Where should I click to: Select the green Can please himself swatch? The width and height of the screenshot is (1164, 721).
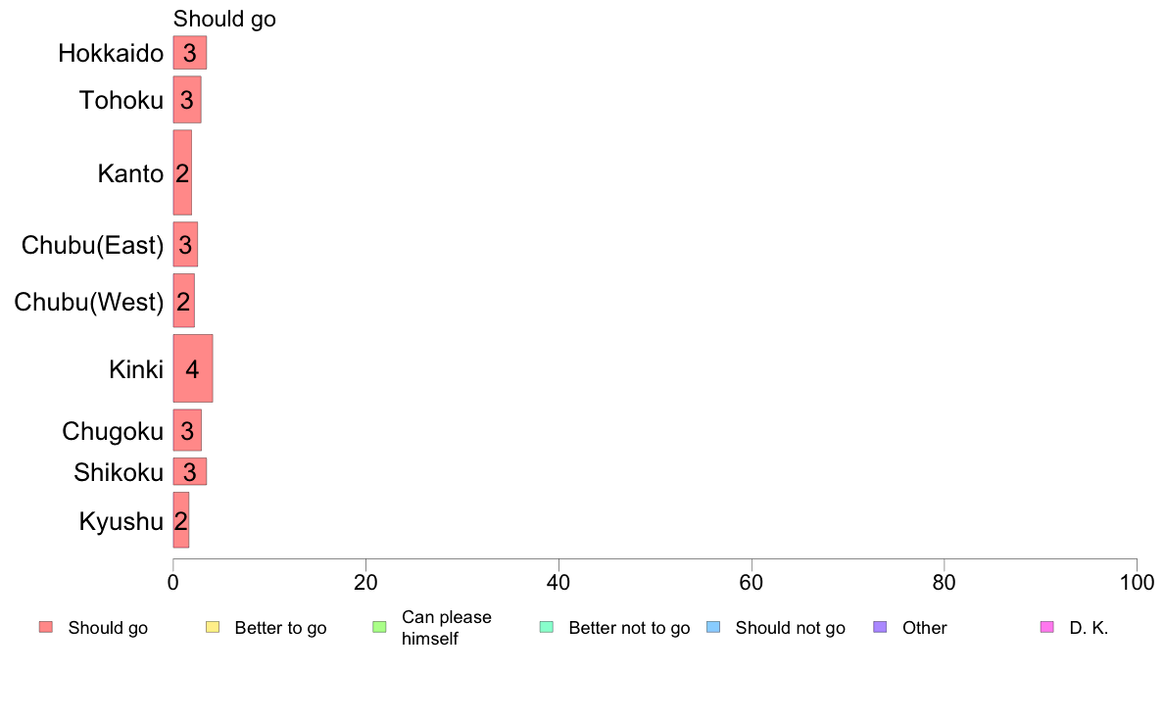379,627
